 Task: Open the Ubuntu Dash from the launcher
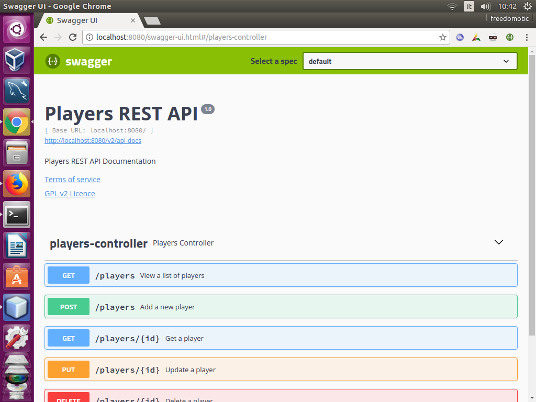click(17, 29)
